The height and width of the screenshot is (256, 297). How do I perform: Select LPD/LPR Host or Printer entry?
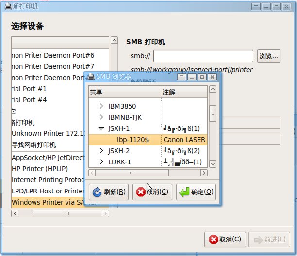click(48, 191)
